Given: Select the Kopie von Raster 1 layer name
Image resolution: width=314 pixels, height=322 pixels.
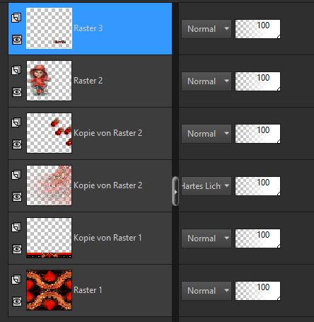Looking at the screenshot, I should (107, 238).
